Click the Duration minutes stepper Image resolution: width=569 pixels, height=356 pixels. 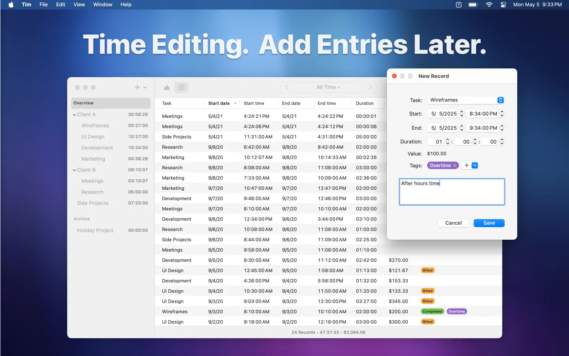475,142
